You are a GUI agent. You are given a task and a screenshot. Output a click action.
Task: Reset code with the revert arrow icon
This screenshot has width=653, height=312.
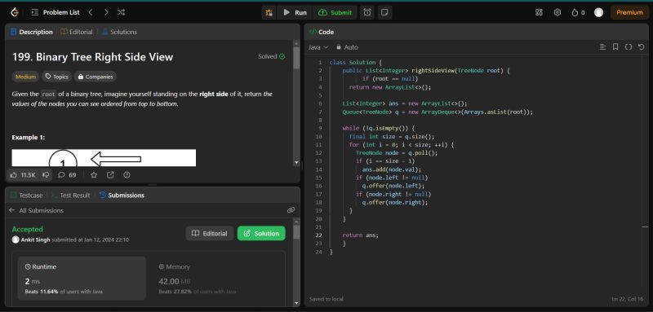641,47
